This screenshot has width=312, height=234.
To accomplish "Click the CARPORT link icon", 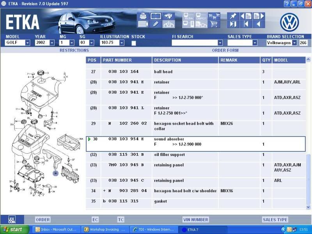I will click(x=201, y=16).
